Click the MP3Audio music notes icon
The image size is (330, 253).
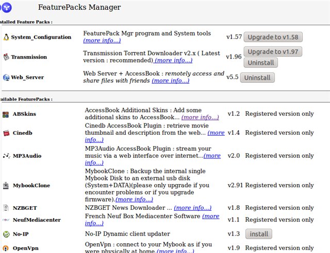coord(7,156)
